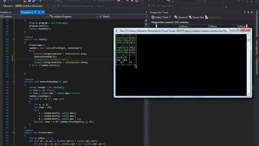
Task: Collapse the GenerateRandom method outline toggle
Action: pos(14,82)
